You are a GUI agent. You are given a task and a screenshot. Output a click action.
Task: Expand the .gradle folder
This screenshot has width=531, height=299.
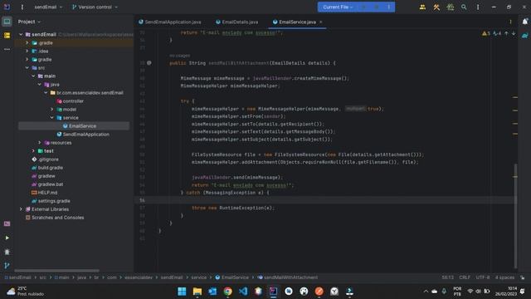(27, 42)
